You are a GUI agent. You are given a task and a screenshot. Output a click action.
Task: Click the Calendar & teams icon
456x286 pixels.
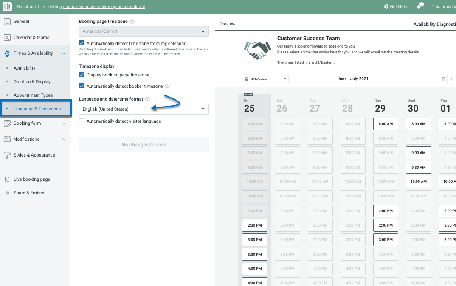(x=7, y=37)
